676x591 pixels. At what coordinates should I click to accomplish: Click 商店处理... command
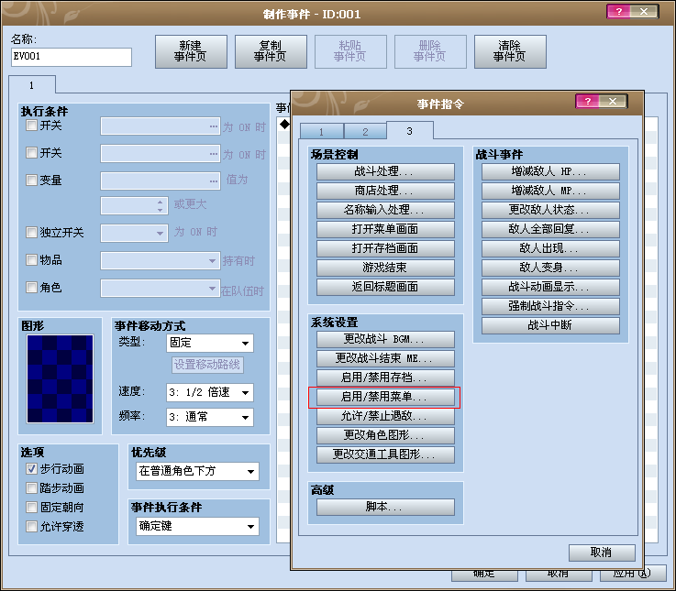tap(385, 191)
